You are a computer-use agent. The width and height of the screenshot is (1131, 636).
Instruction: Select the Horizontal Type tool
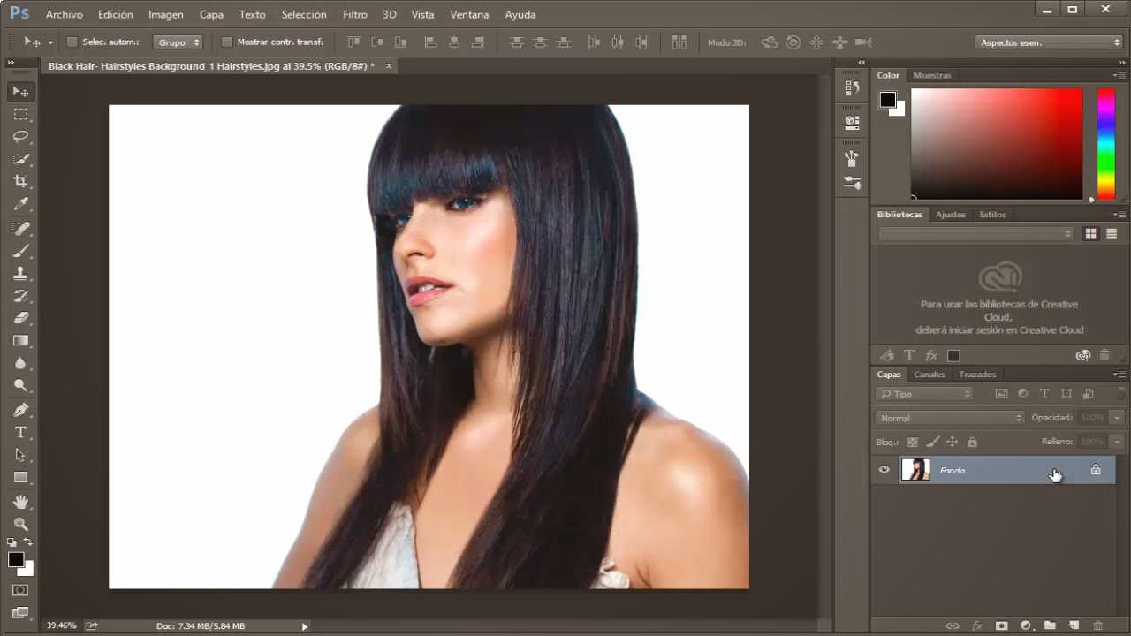click(x=21, y=432)
